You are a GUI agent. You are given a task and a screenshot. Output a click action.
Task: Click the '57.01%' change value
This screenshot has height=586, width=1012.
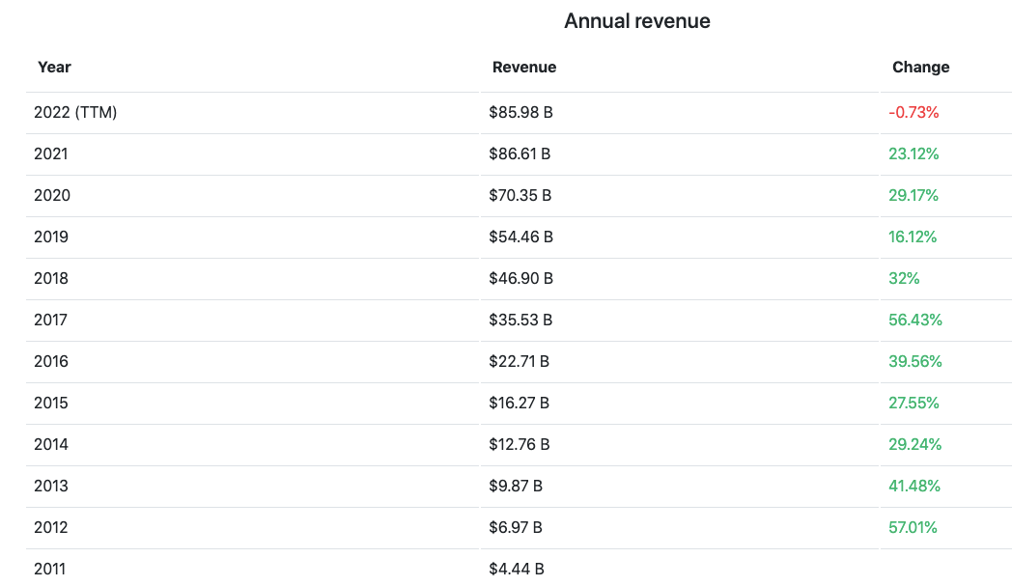point(913,527)
